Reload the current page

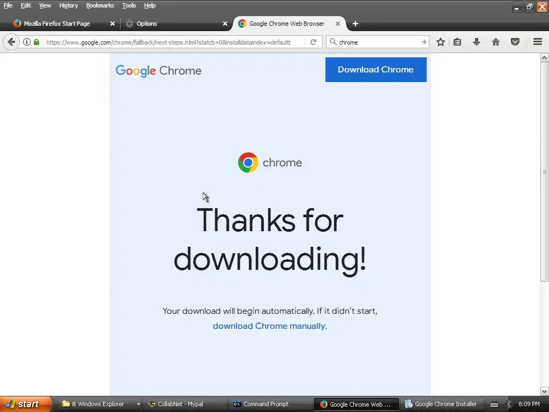313,42
